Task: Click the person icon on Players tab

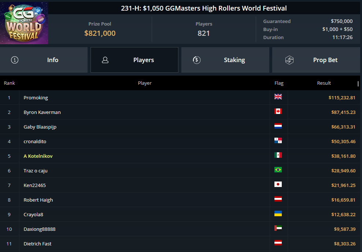Action: 105,60
